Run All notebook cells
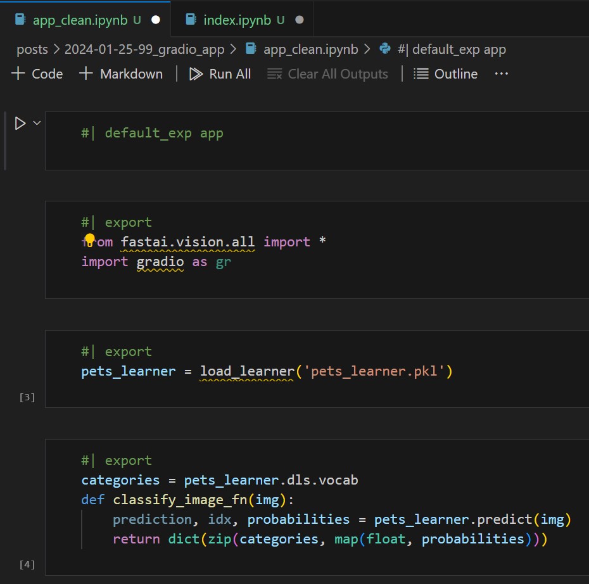The width and height of the screenshot is (589, 584). [220, 73]
